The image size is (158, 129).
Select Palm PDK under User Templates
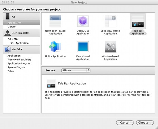[x=22, y=39]
